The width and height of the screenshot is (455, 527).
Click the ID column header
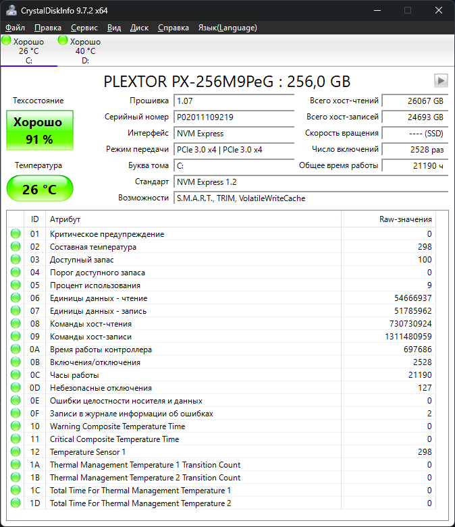tap(34, 219)
